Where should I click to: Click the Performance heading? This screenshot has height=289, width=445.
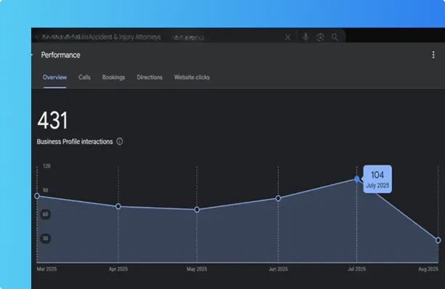pyautogui.click(x=60, y=55)
